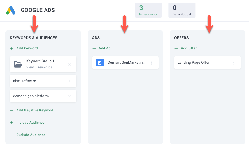Click the Google Ads logo icon

[x=11, y=10]
